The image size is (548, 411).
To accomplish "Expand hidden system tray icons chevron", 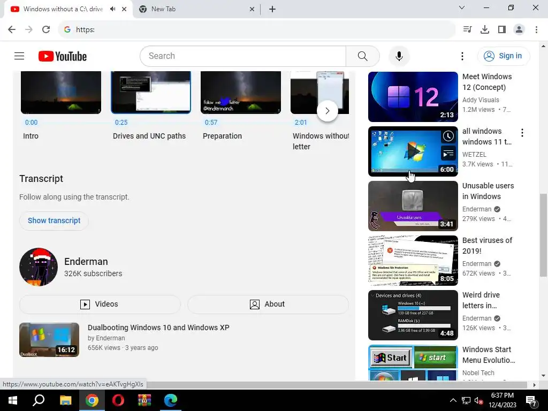I will click(x=453, y=400).
